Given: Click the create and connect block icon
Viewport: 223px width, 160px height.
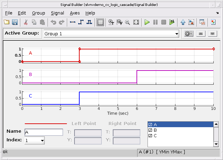Looking at the screenshot, I should [191, 22].
